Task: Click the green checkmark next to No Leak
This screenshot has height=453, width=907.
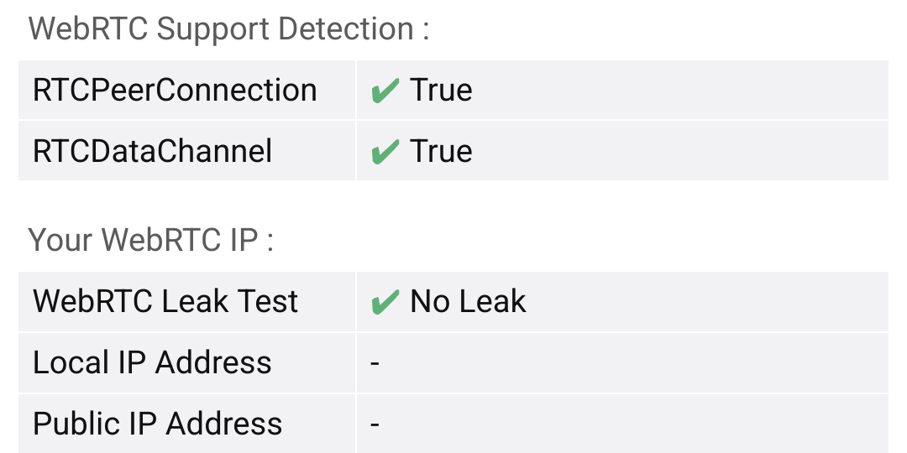Action: (x=385, y=302)
